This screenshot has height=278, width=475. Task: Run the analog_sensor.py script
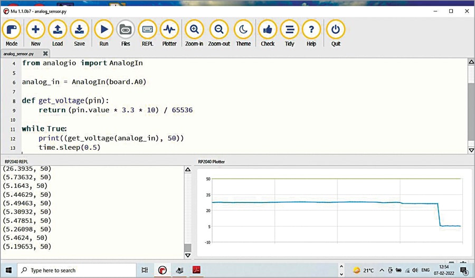(x=103, y=31)
